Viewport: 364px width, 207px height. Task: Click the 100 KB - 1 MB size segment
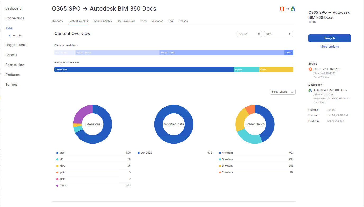222,53
